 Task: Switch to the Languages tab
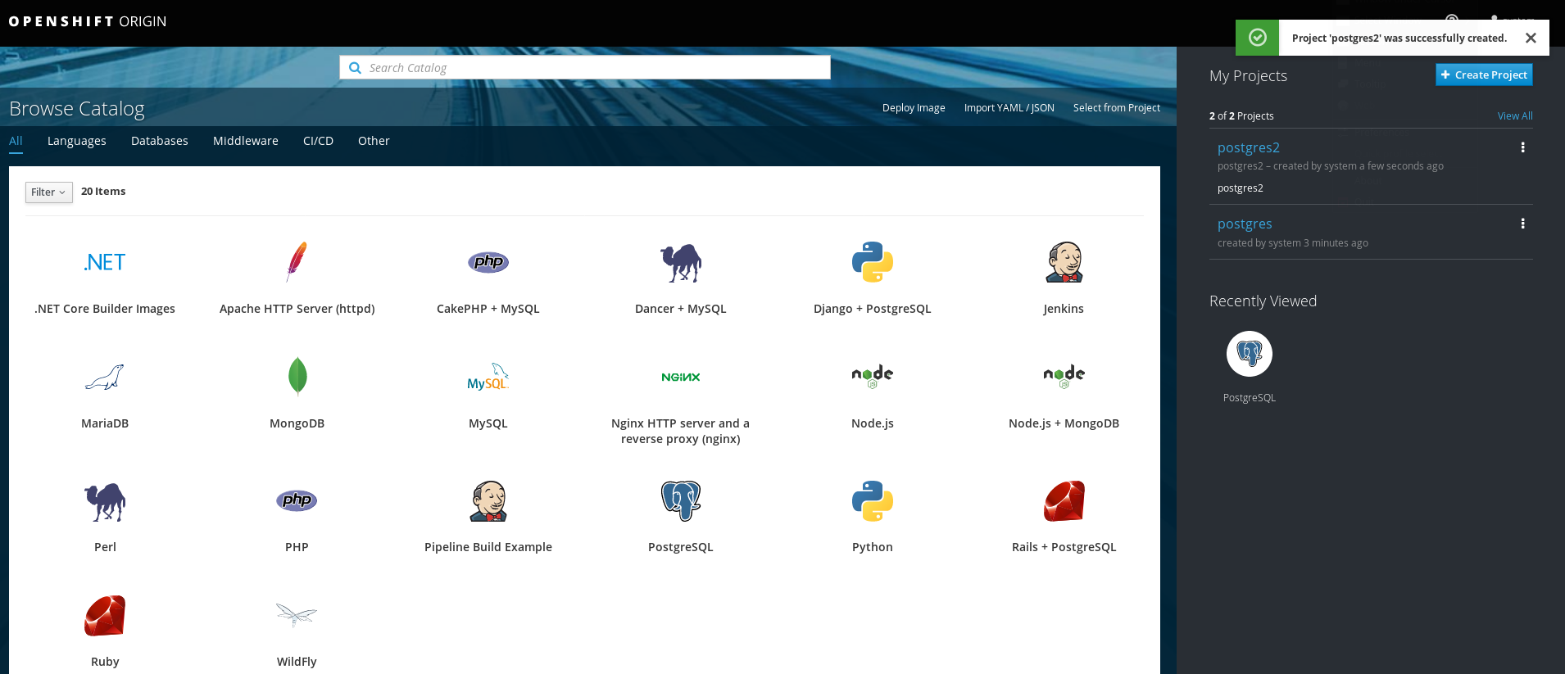click(x=77, y=141)
